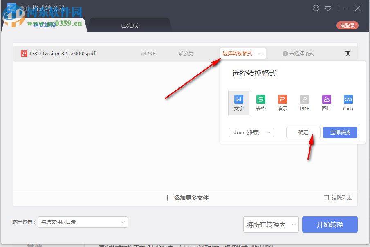
Task: Click 添加更多文件 to add files
Action: (191, 198)
